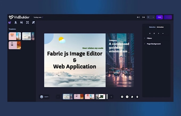Switch to the Animation tab
Viewport: 181px width, 116px height.
coord(160,27)
